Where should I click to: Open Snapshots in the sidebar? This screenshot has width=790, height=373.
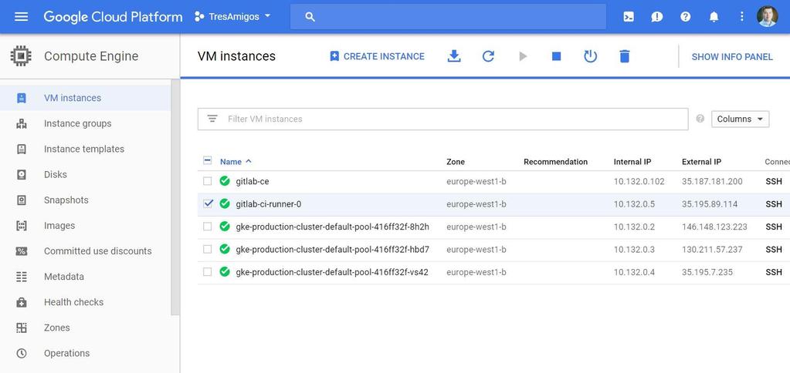tap(86, 200)
